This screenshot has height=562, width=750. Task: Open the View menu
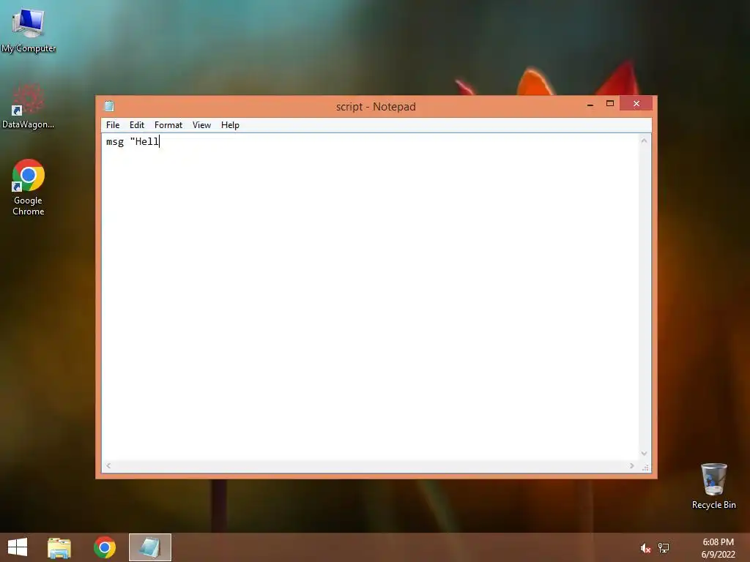[202, 125]
